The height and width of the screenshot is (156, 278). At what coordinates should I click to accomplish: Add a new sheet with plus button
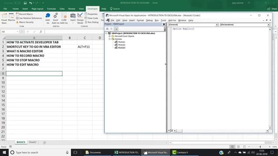44,143
